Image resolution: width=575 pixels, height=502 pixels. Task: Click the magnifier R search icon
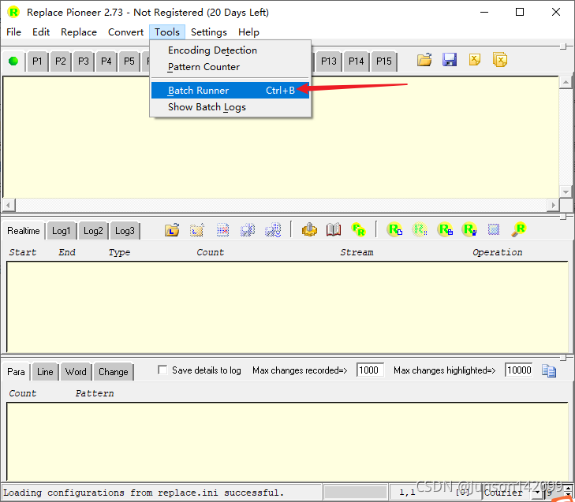click(x=518, y=230)
